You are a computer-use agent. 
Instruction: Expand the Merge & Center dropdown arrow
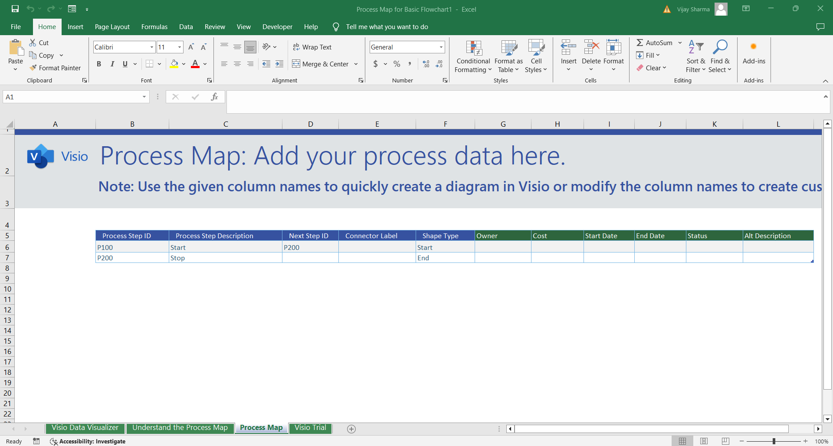point(356,64)
